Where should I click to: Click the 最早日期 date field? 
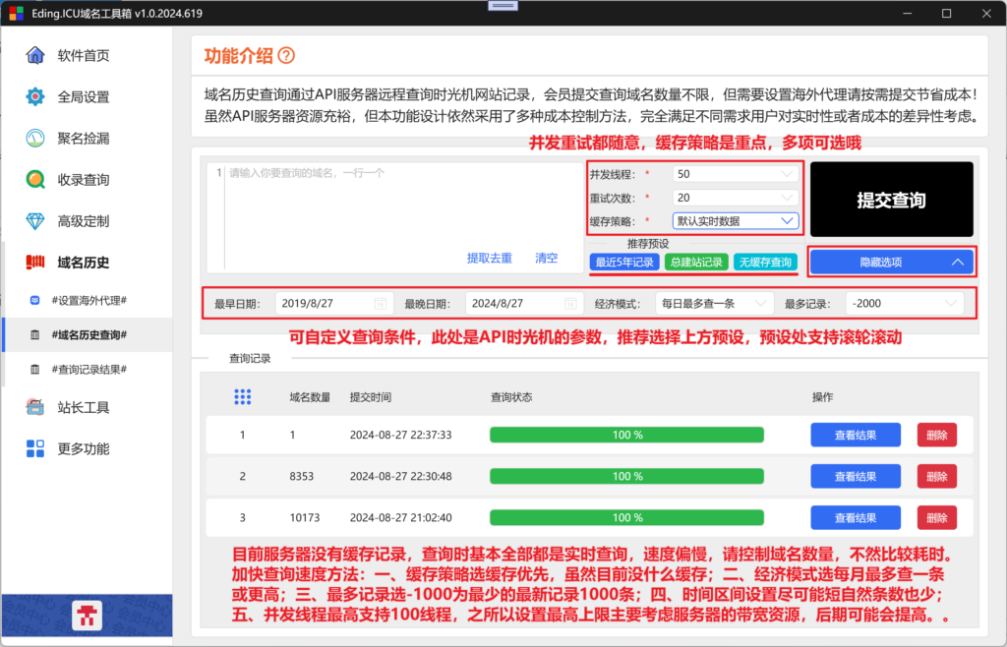pos(333,304)
